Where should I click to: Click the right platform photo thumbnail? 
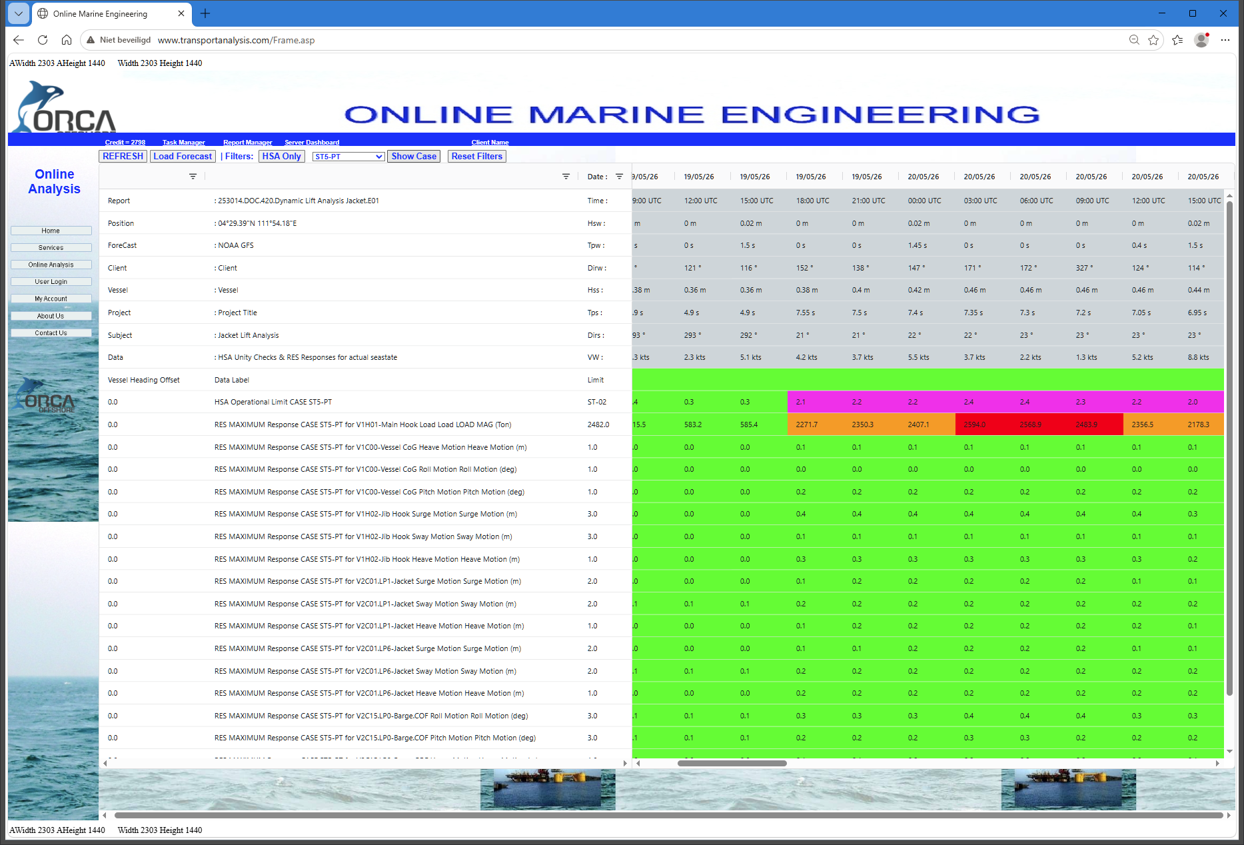click(1068, 790)
